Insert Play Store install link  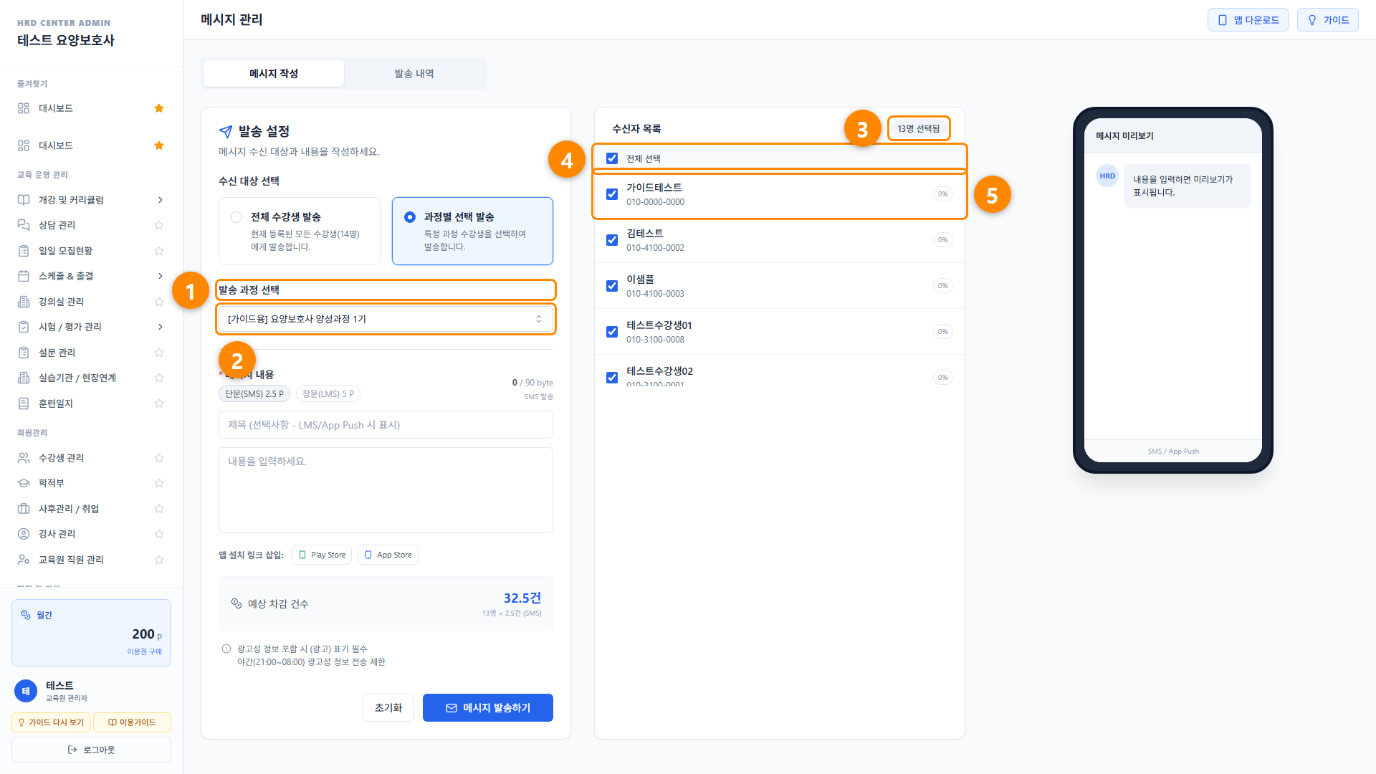pyautogui.click(x=322, y=555)
